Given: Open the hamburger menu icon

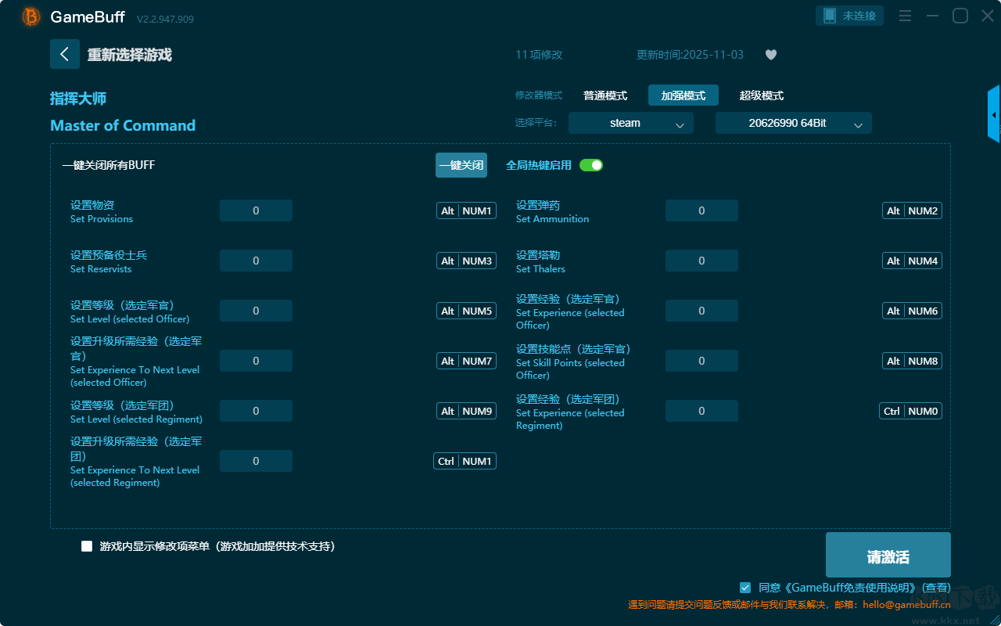Looking at the screenshot, I should click(905, 16).
